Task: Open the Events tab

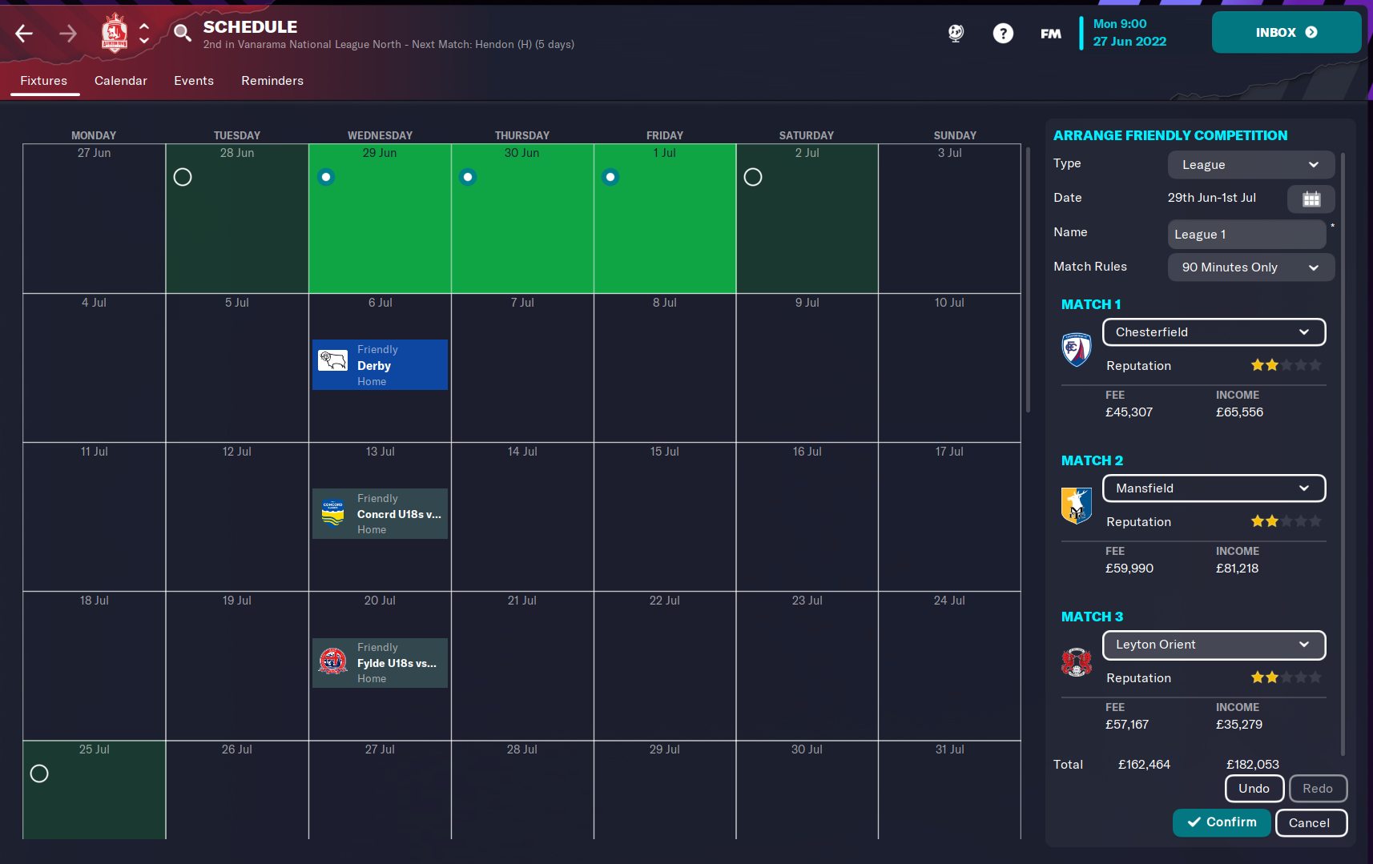Action: (x=194, y=81)
